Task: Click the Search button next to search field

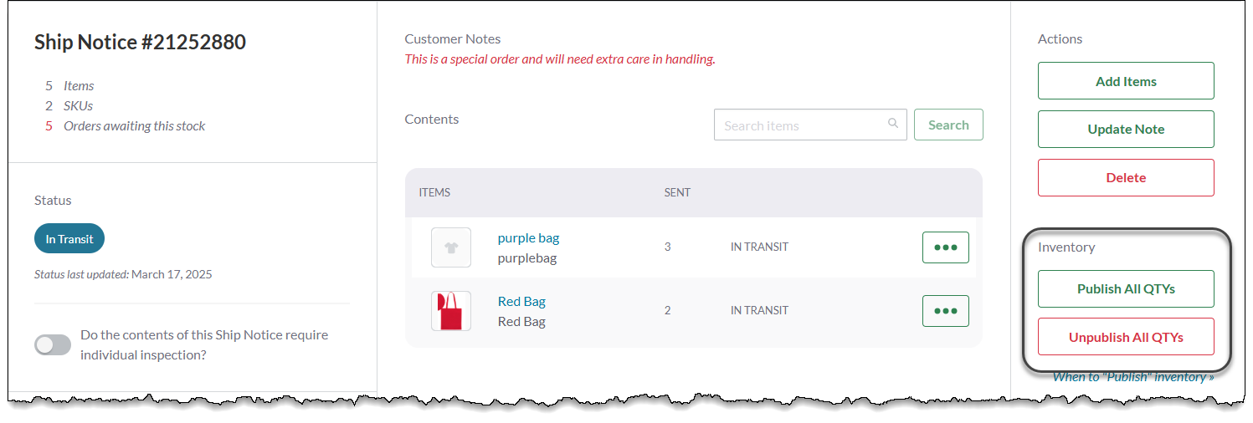Action: (948, 125)
